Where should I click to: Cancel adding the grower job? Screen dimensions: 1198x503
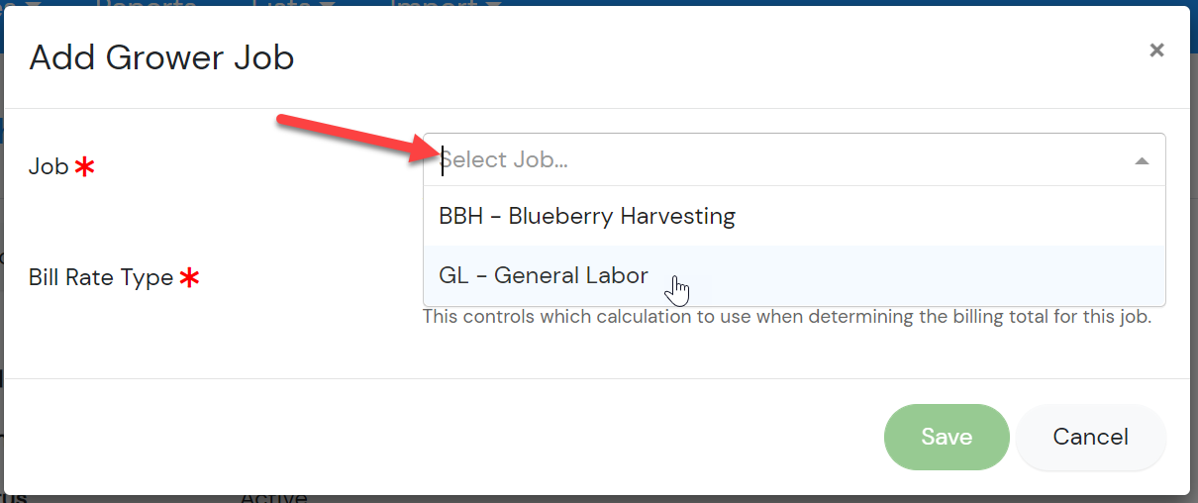[x=1091, y=437]
